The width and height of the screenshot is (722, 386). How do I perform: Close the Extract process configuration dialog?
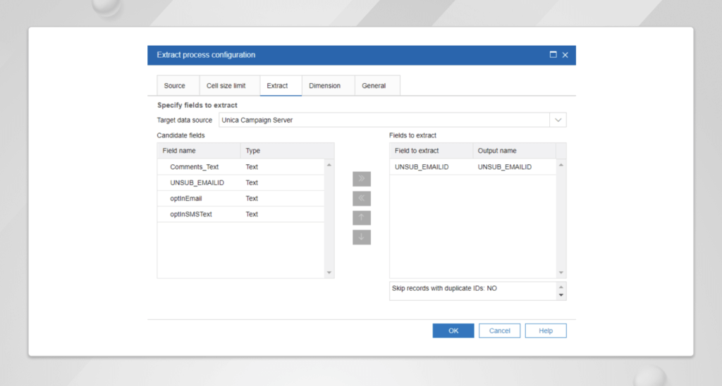pyautogui.click(x=565, y=55)
